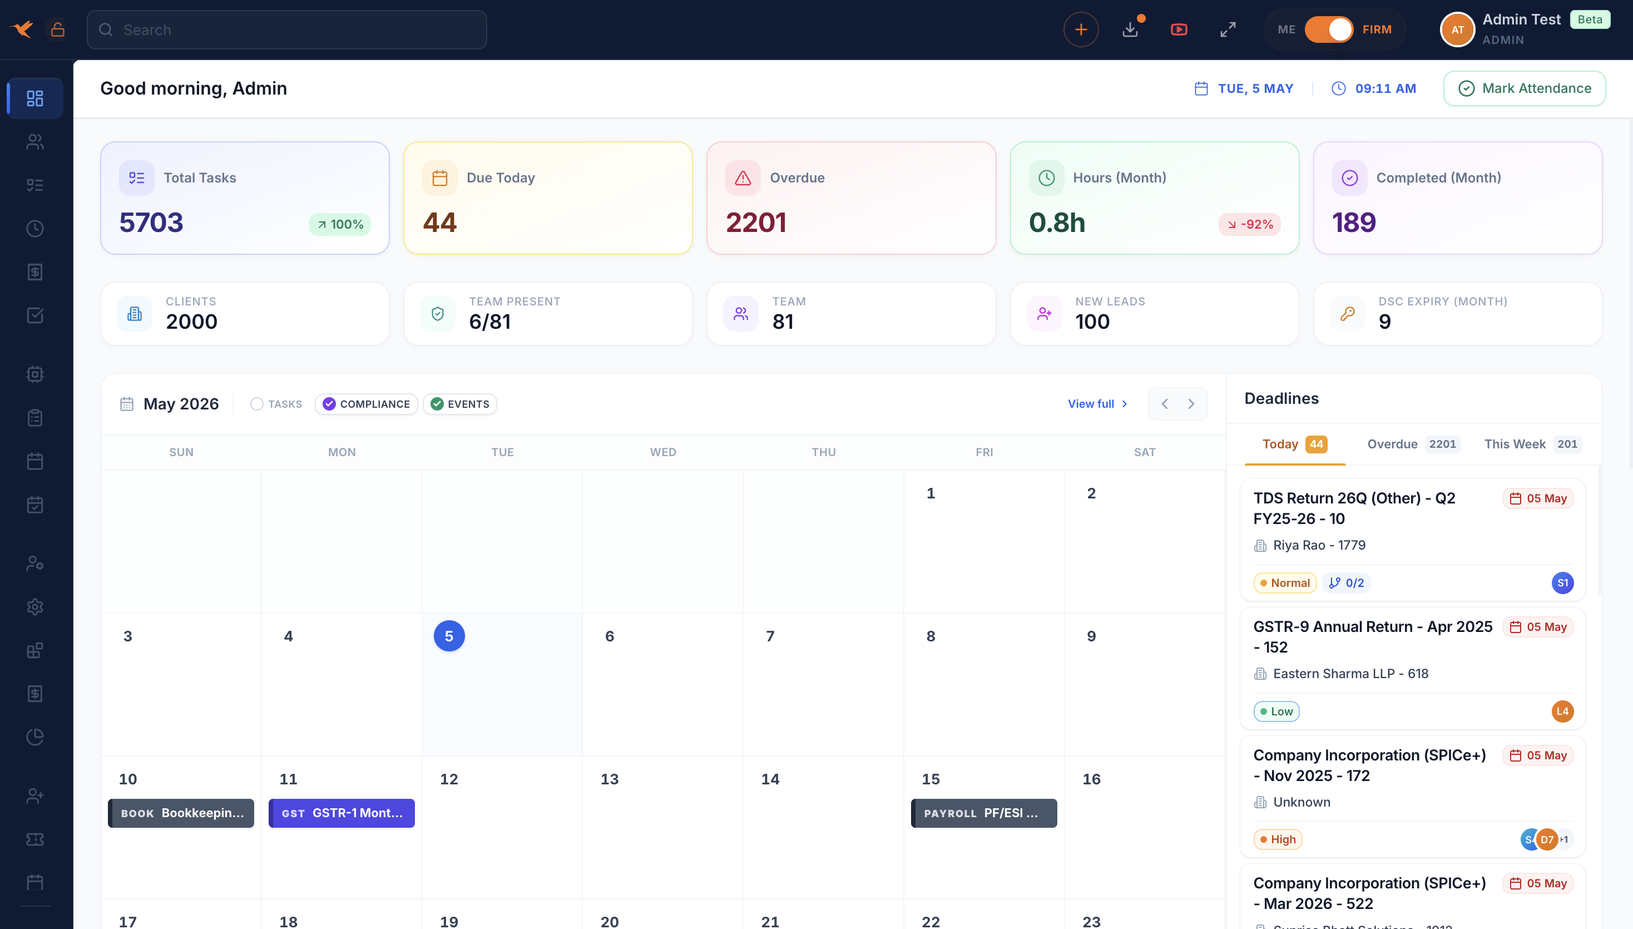Click the High priority badge
Screen dimensions: 1633x929
(1277, 839)
